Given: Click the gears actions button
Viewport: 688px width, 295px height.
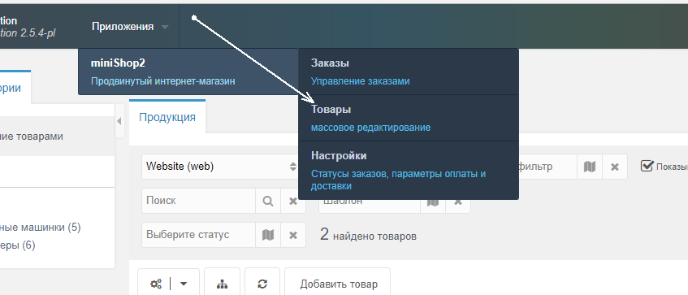Looking at the screenshot, I should click(x=156, y=284).
